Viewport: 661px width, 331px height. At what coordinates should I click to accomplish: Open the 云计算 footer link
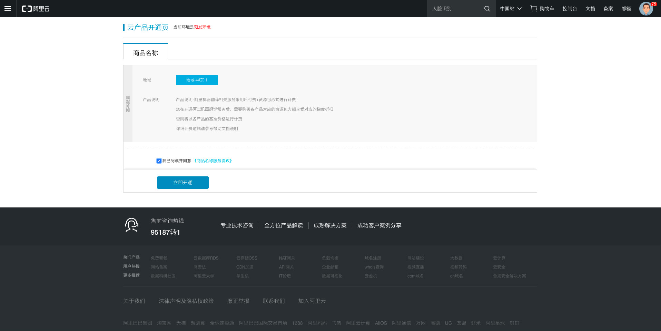tap(499, 258)
